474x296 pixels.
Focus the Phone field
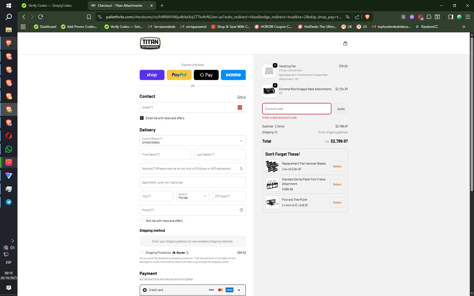[193, 210]
